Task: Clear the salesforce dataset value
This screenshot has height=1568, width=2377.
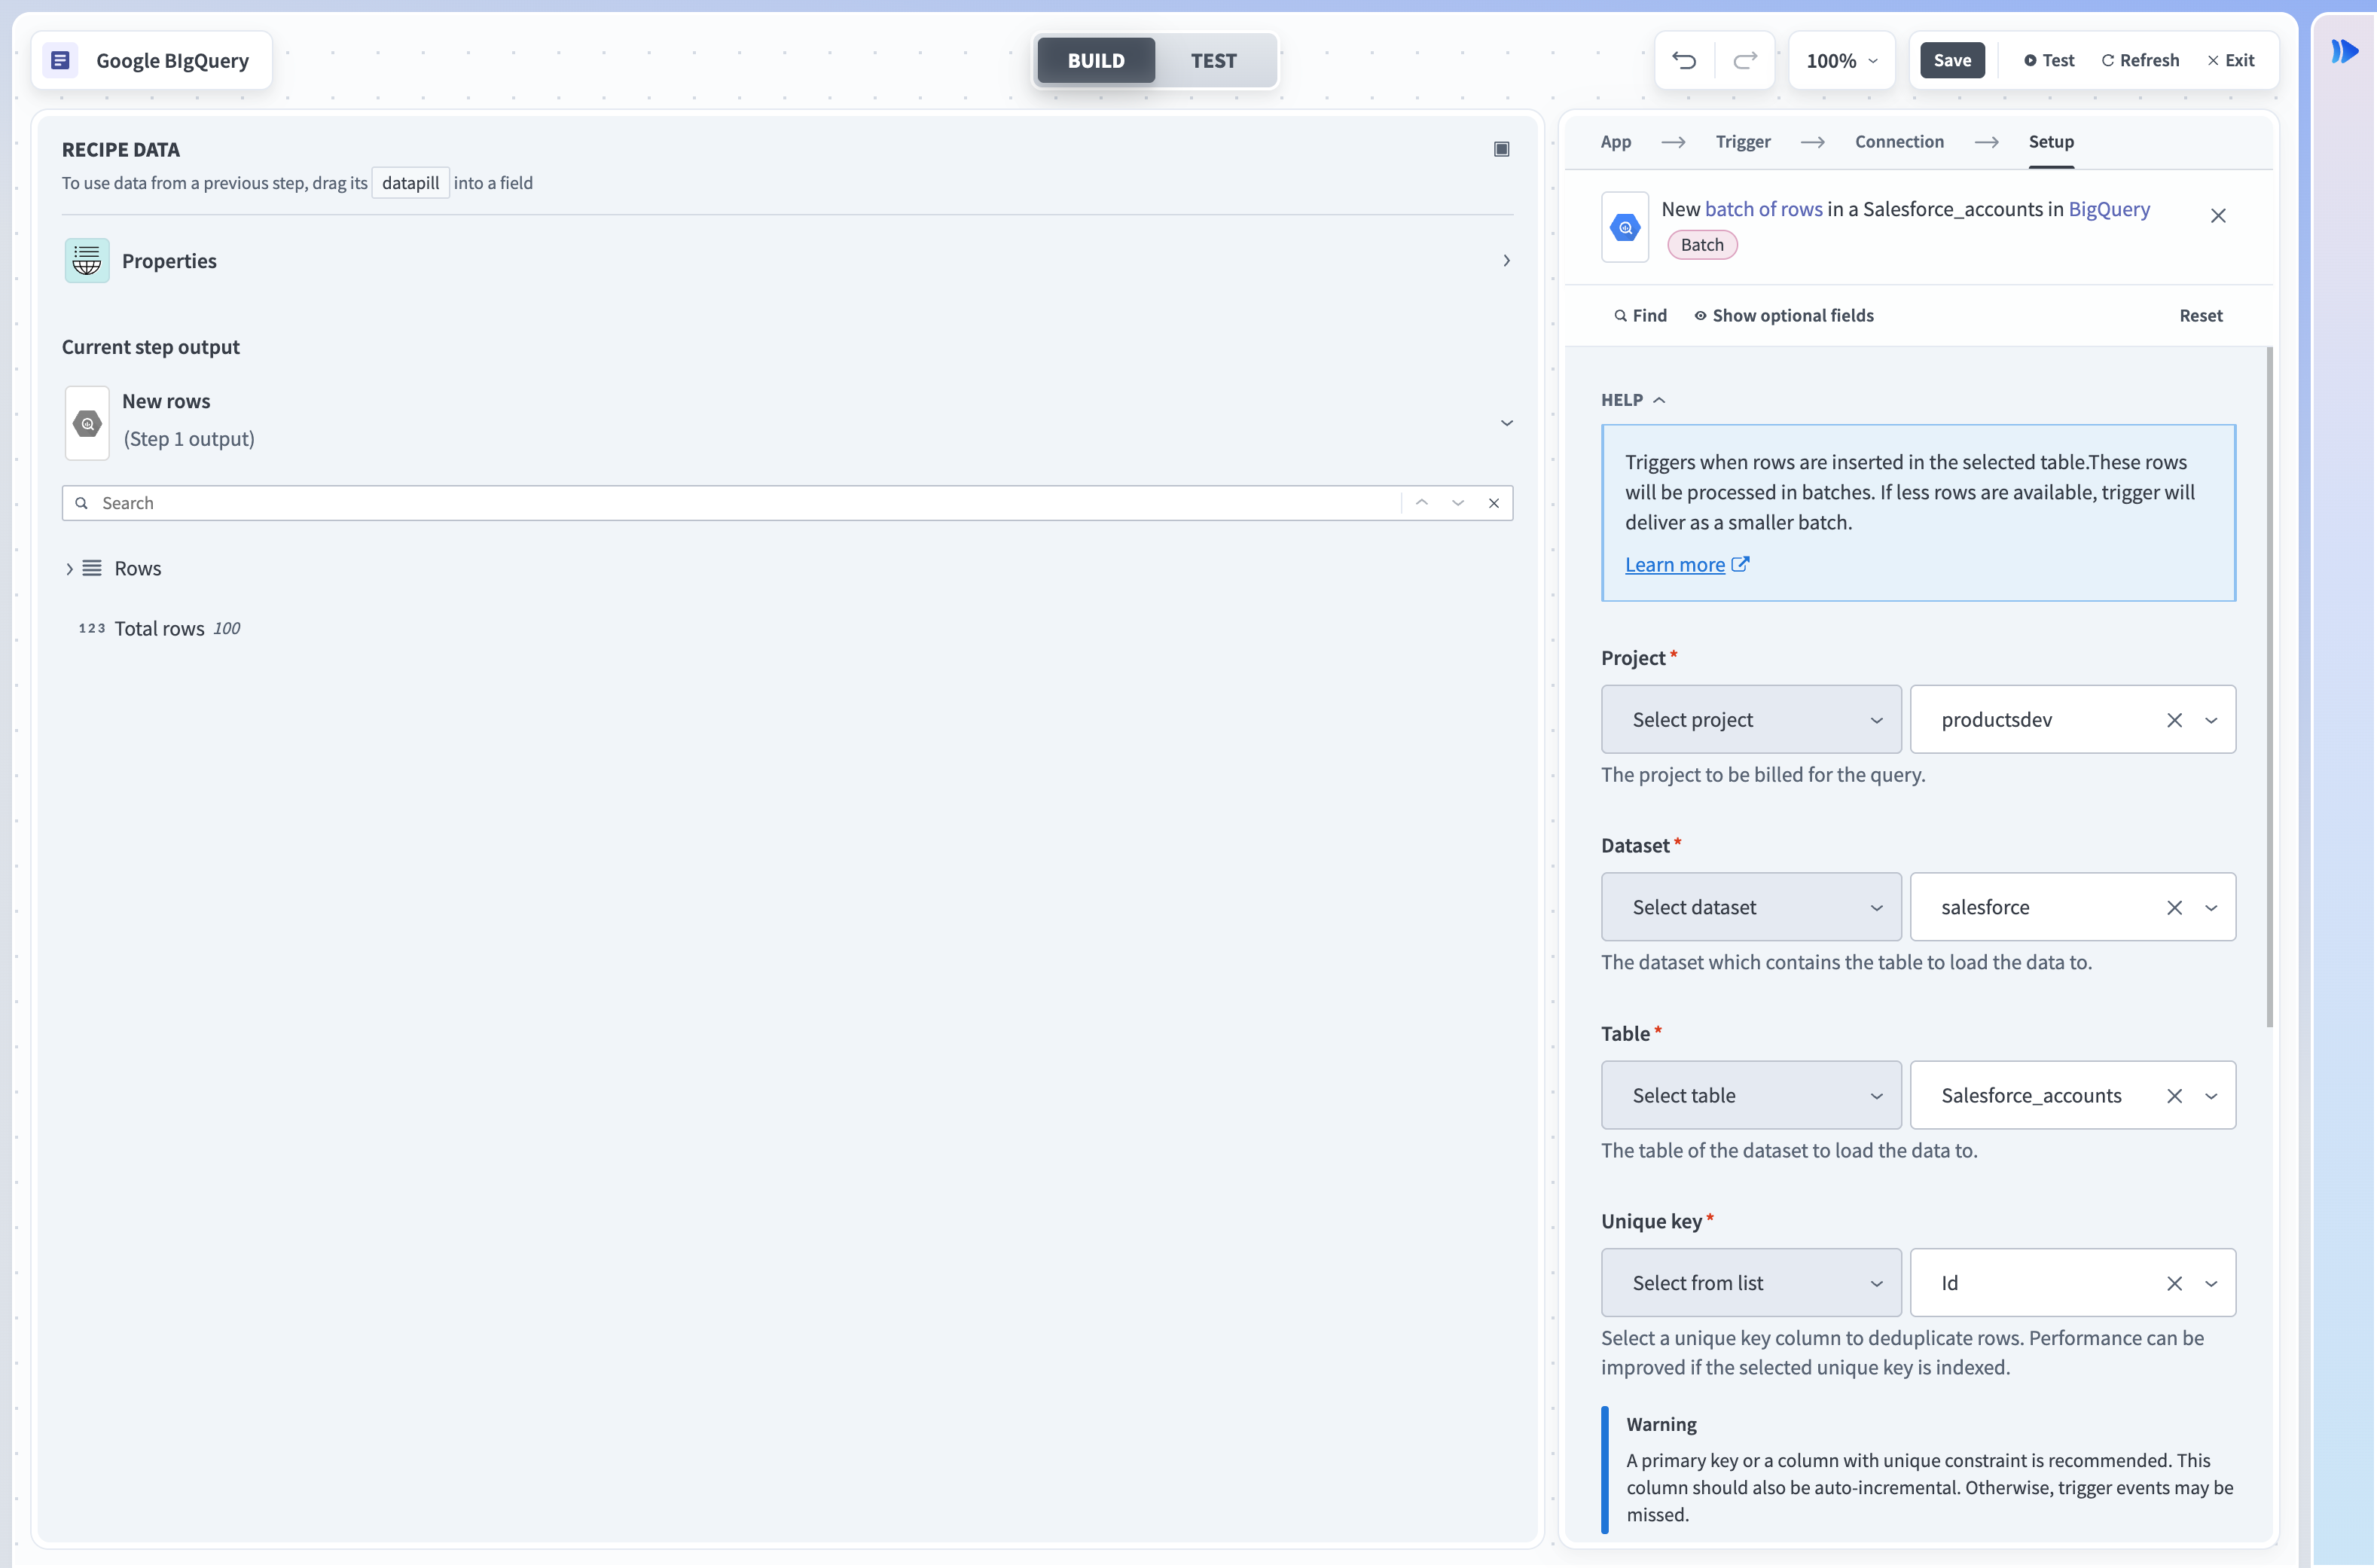Action: click(x=2173, y=908)
